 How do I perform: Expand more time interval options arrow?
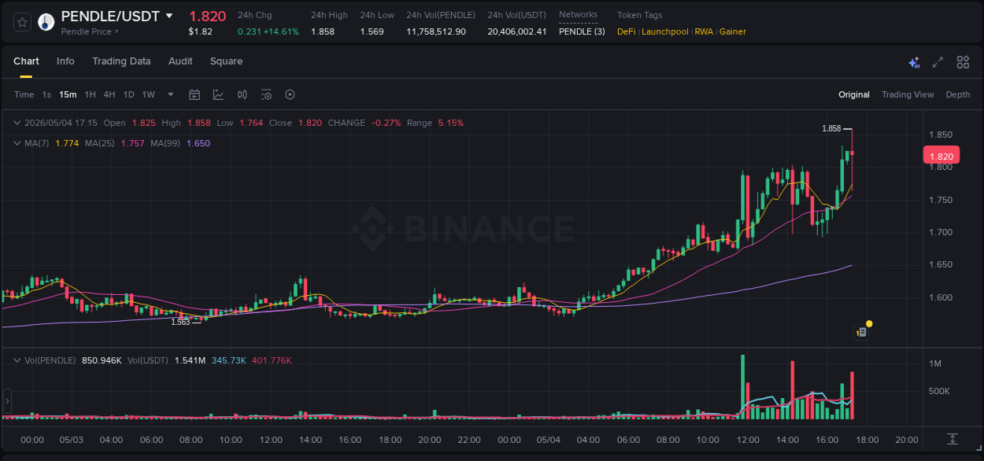(x=172, y=95)
